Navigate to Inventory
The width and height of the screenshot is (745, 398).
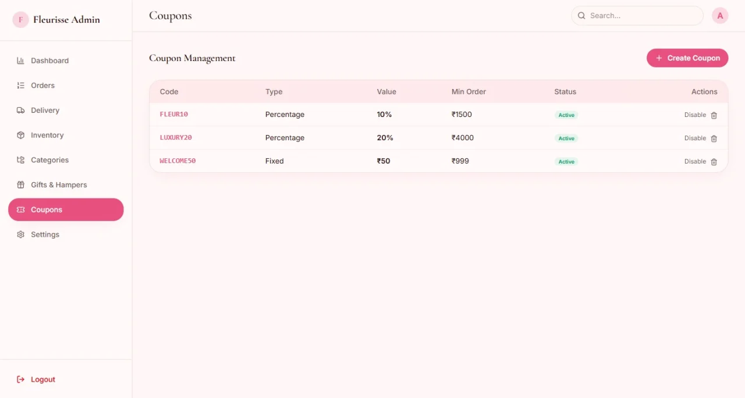coord(66,135)
